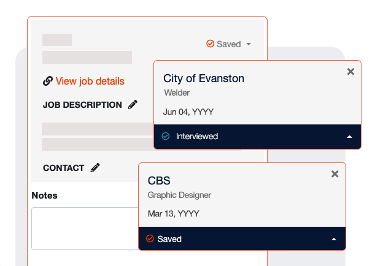The width and height of the screenshot is (375, 266).
Task: Click the Saved status label on CBS card
Action: click(x=169, y=238)
